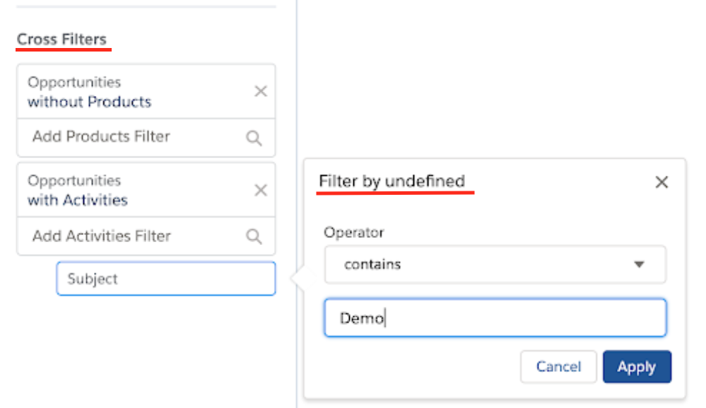Remove the with Activities cross filter
Image resolution: width=706 pixels, height=408 pixels.
pos(261,190)
